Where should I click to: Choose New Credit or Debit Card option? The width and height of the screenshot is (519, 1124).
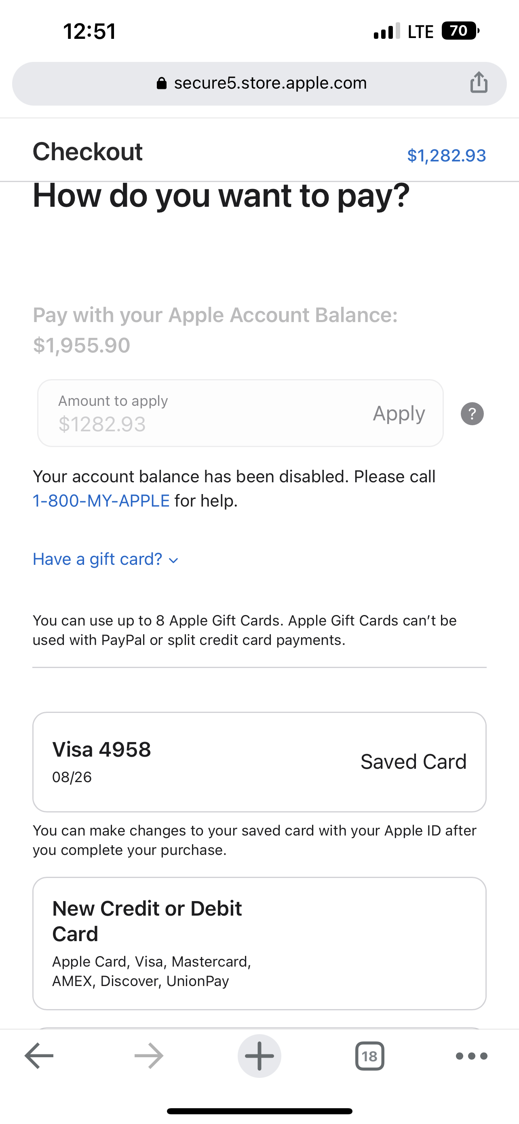(259, 944)
